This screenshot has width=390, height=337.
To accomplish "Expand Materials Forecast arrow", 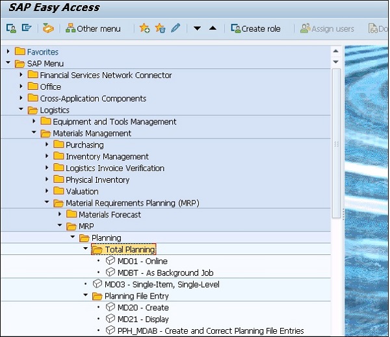I will [60, 214].
